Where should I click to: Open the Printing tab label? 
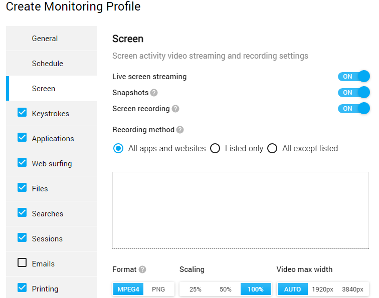click(45, 289)
